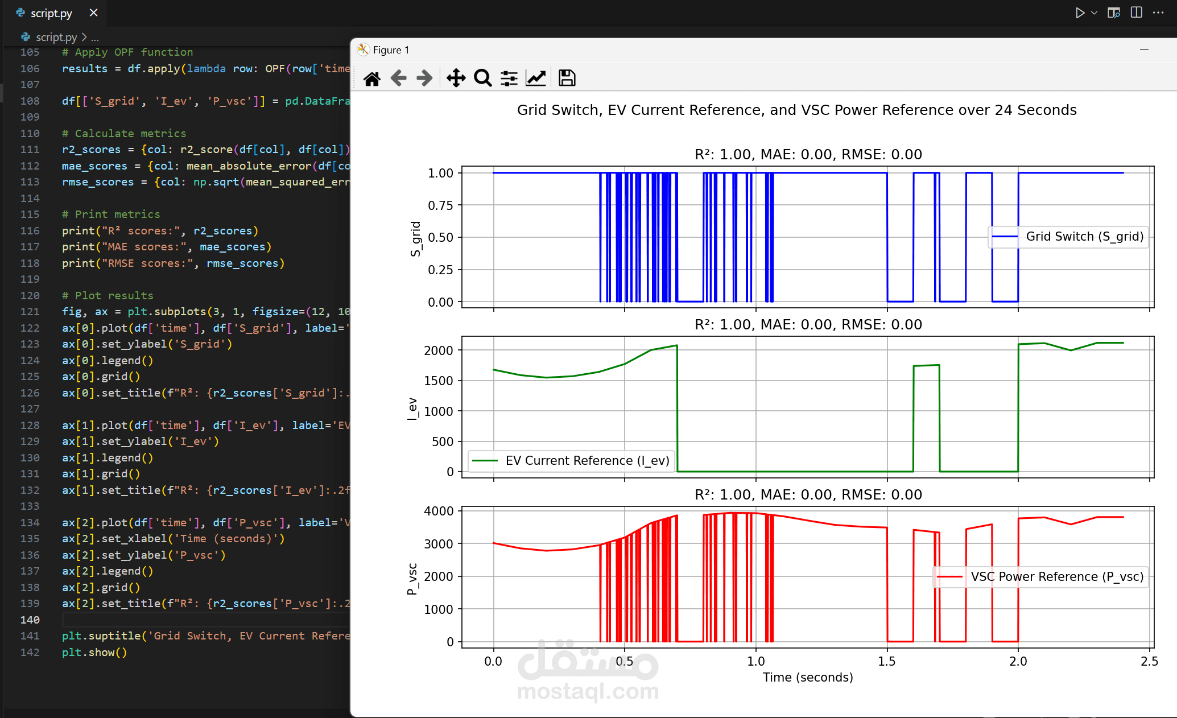Click the Forward arrow in figure toolbar
This screenshot has width=1177, height=718.
(x=424, y=78)
